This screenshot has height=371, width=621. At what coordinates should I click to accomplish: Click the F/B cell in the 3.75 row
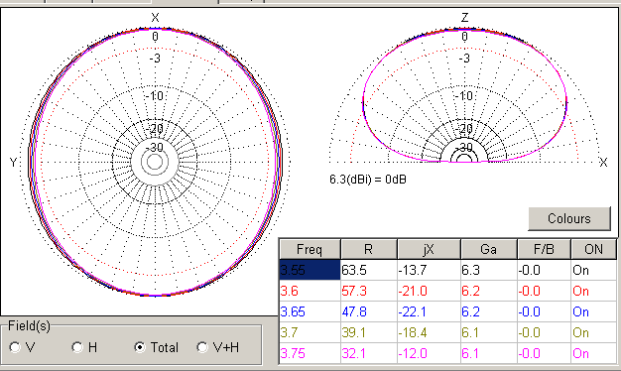[x=544, y=353]
